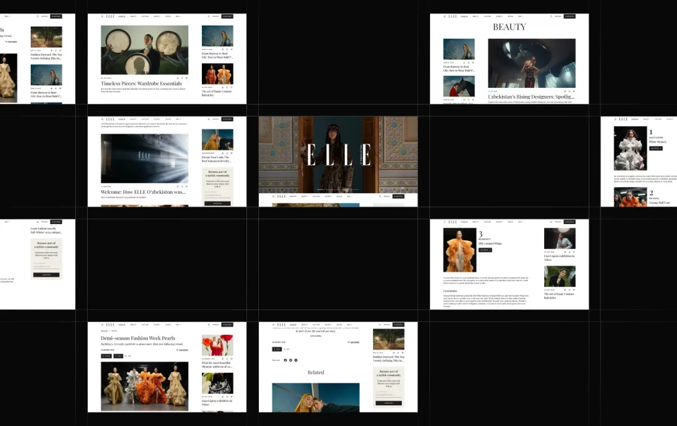Open hamburger menu on the Related page
This screenshot has height=426, width=677.
[x=273, y=324]
